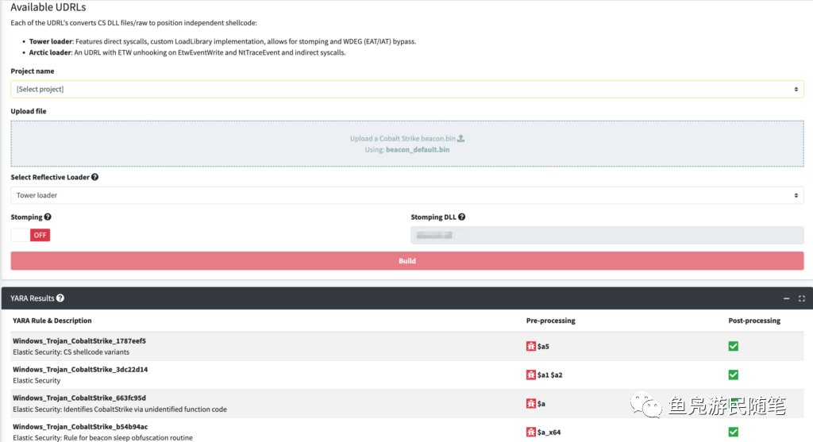Click upload icon after Cobalt Strike beacon.bin
The width and height of the screenshot is (813, 442).
[x=461, y=138]
